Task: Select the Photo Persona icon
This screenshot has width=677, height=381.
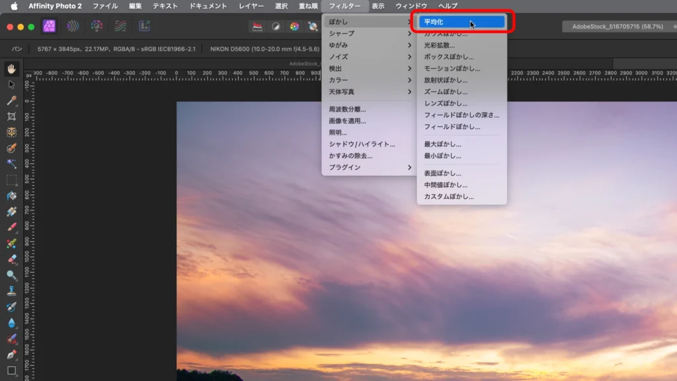Action: 49,26
